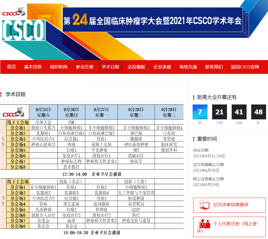Click 放射介入治疗 session cell
268x239 pixels.
click(x=43, y=215)
